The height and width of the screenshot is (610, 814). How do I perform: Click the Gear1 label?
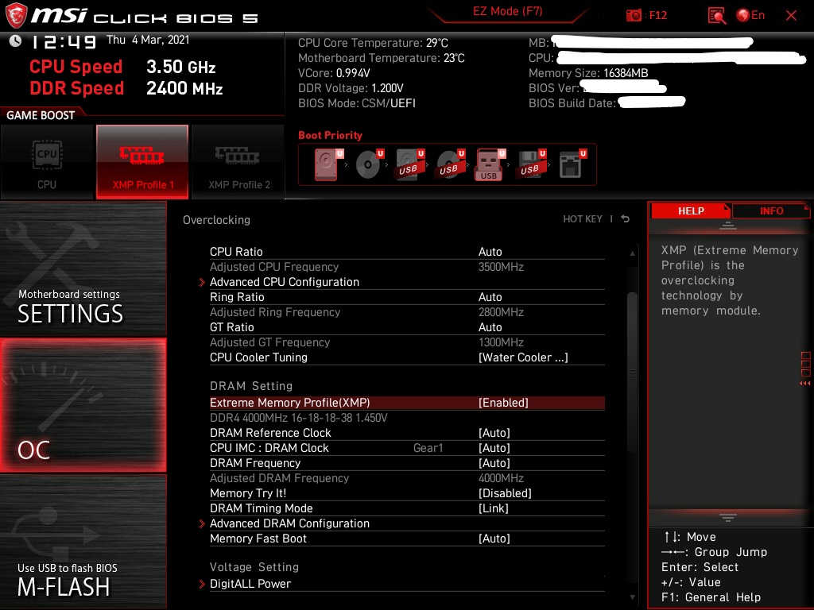click(x=428, y=448)
